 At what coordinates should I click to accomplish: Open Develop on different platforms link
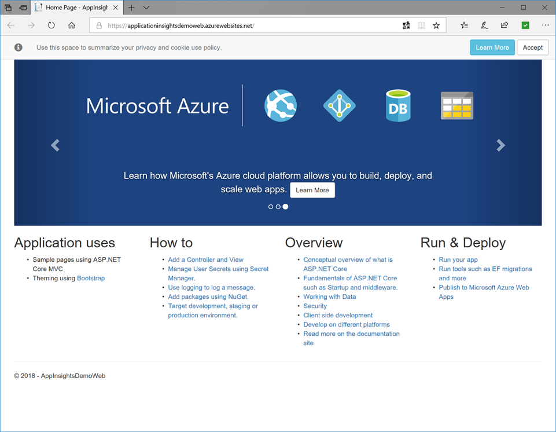347,324
